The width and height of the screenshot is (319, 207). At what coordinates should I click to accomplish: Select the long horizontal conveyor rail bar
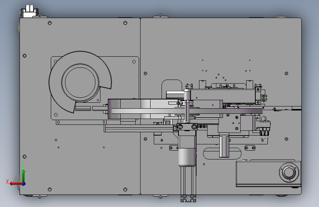(187, 111)
